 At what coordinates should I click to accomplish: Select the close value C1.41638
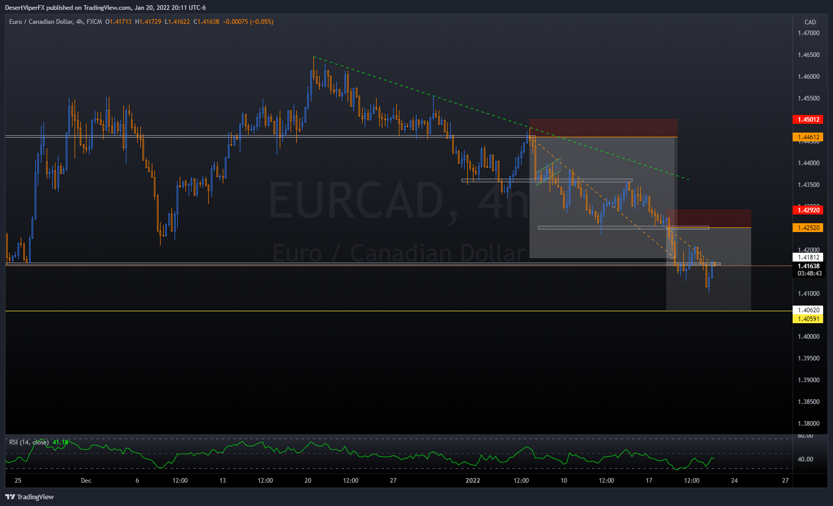coord(206,22)
